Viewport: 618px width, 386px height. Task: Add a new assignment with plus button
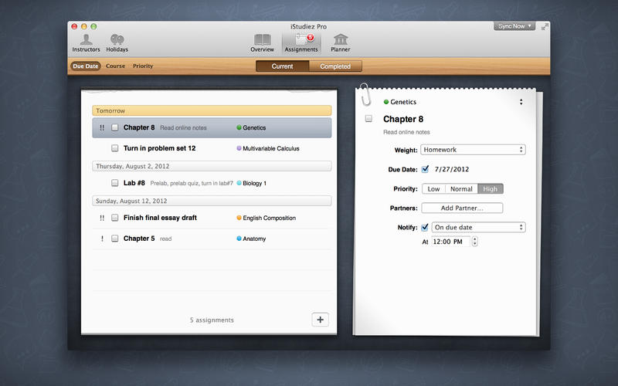coord(321,320)
